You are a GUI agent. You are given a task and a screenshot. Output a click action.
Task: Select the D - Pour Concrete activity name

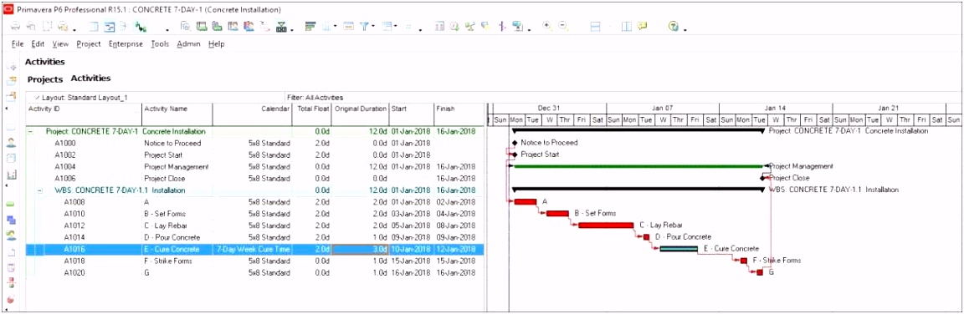[x=172, y=237]
